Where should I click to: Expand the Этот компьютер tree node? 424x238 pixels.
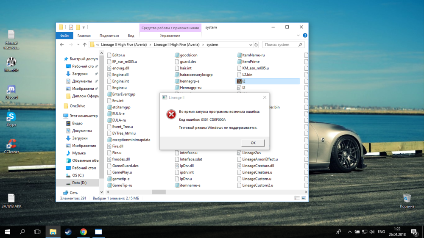point(61,116)
